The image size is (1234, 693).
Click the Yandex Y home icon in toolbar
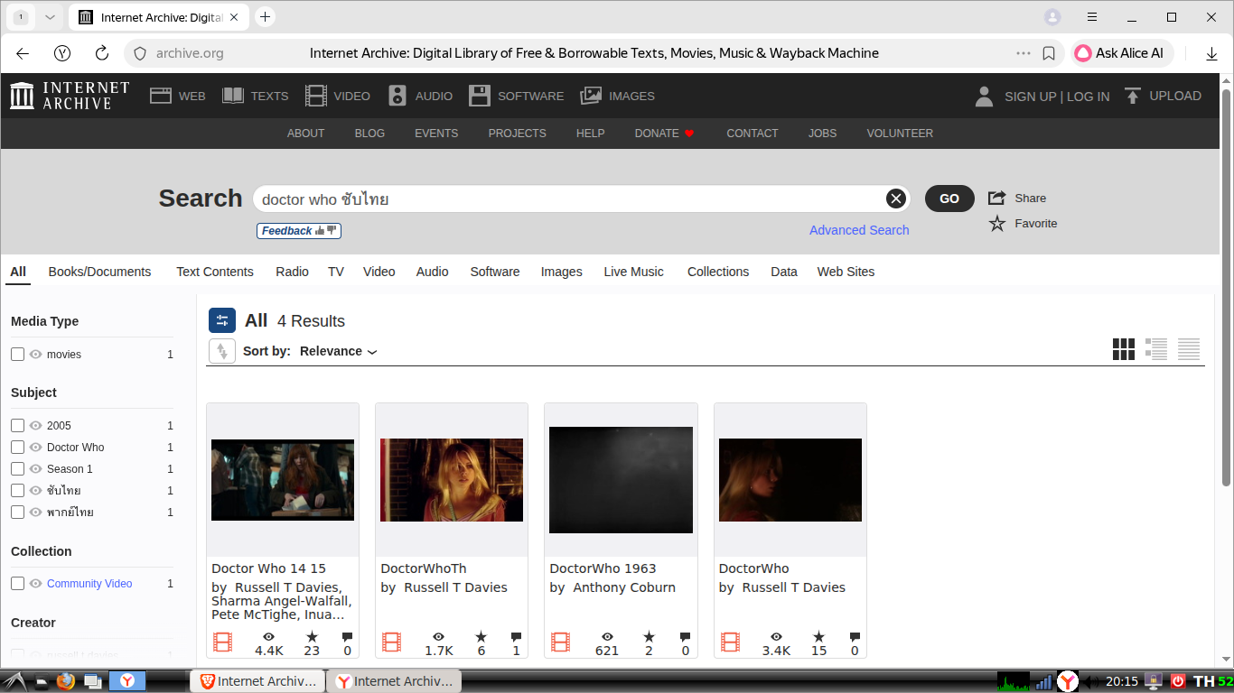point(62,53)
